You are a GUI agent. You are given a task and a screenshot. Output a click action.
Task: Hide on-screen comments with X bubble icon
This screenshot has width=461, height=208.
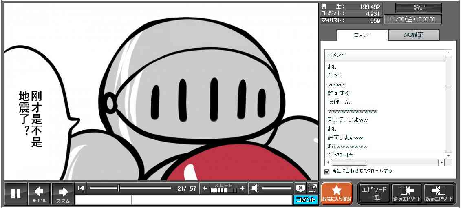[300, 188]
